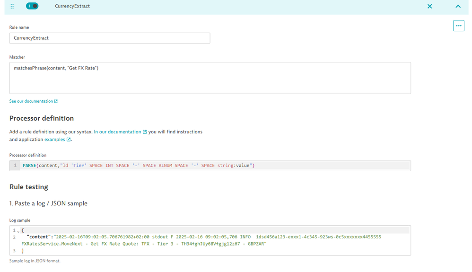This screenshot has height=272, width=472.
Task: Open the "examples" link
Action: point(54,140)
